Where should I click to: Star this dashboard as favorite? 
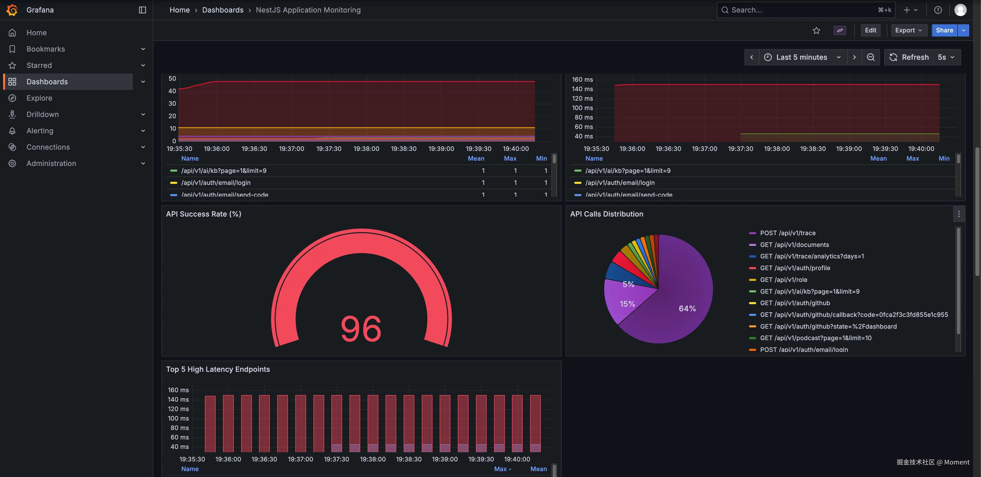[816, 30]
